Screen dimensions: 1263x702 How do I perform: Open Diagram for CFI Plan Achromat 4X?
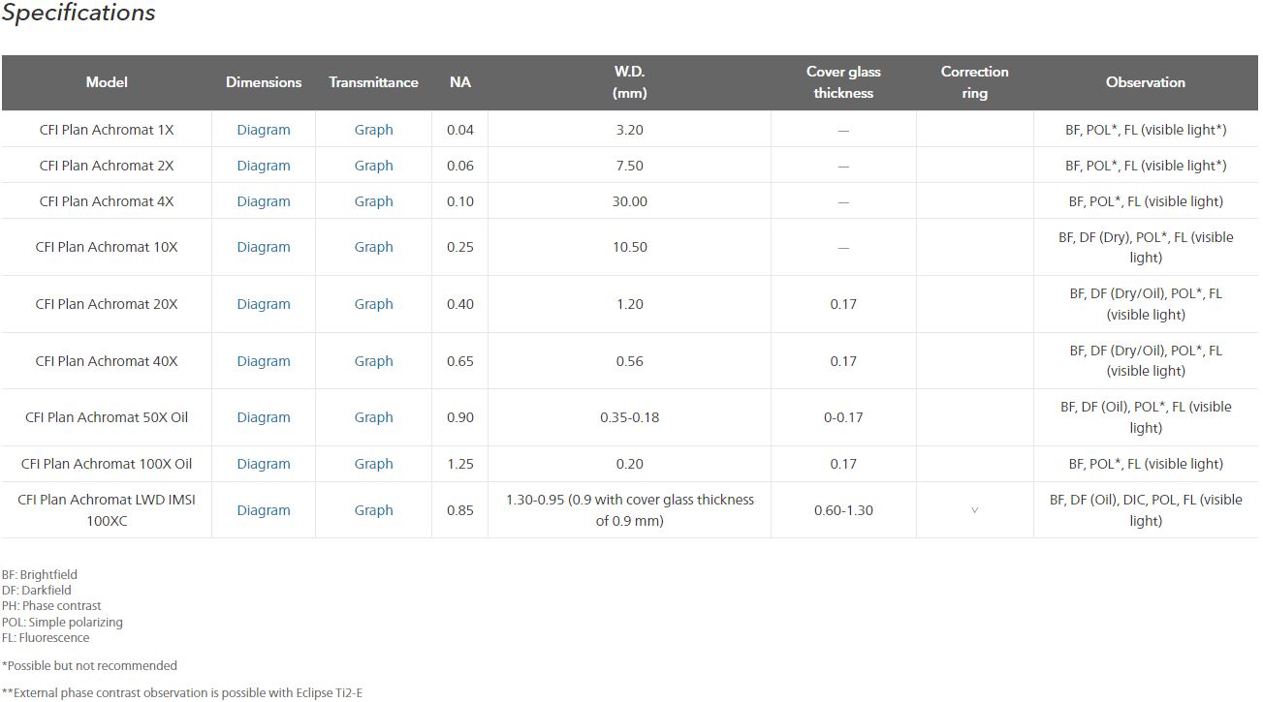pos(264,201)
